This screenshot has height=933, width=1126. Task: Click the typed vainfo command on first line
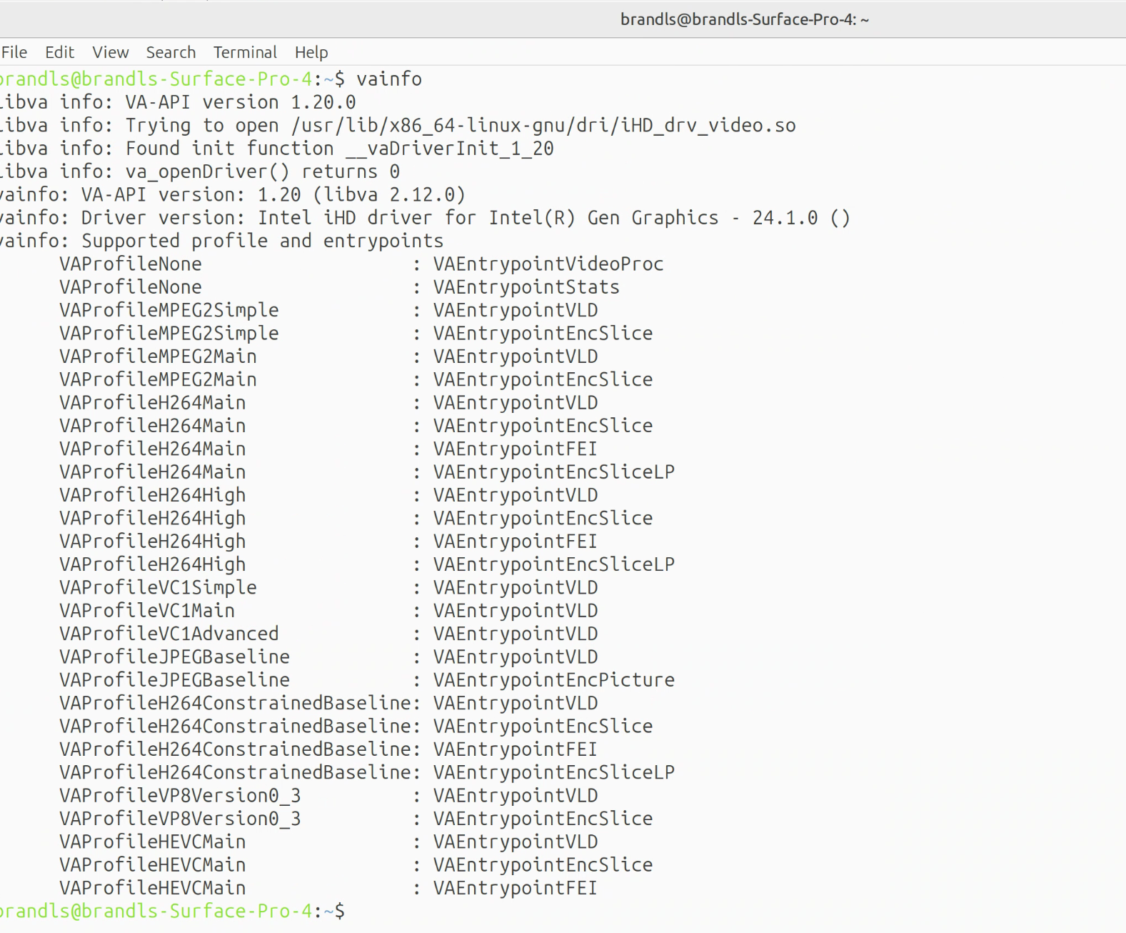tap(389, 79)
